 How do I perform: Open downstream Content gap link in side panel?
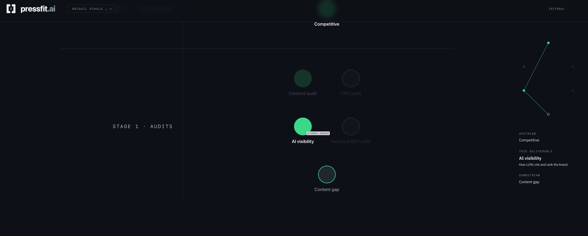(529, 182)
